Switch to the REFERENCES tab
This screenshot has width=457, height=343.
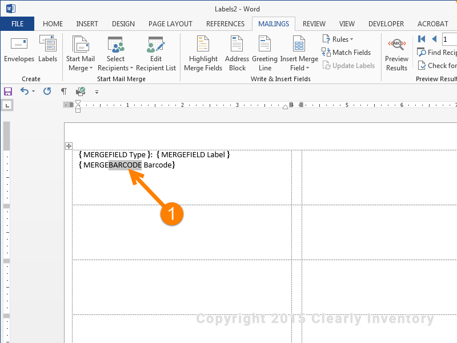[225, 23]
